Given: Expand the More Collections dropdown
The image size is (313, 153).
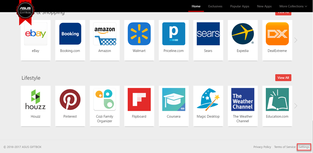Looking at the screenshot, I should (293, 6).
